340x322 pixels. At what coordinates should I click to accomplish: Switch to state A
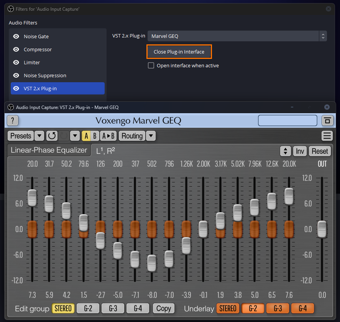click(x=86, y=136)
